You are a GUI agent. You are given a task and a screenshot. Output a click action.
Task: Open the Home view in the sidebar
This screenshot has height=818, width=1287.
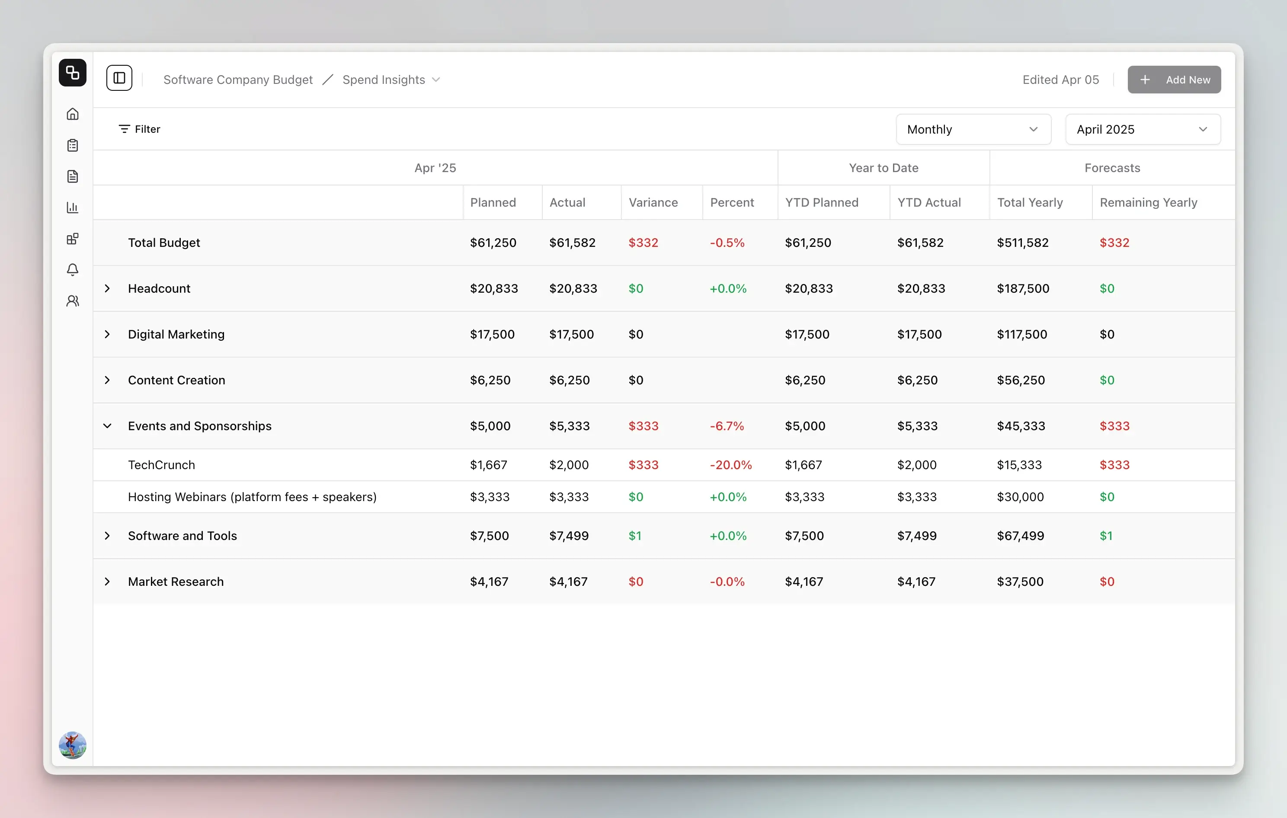73,114
